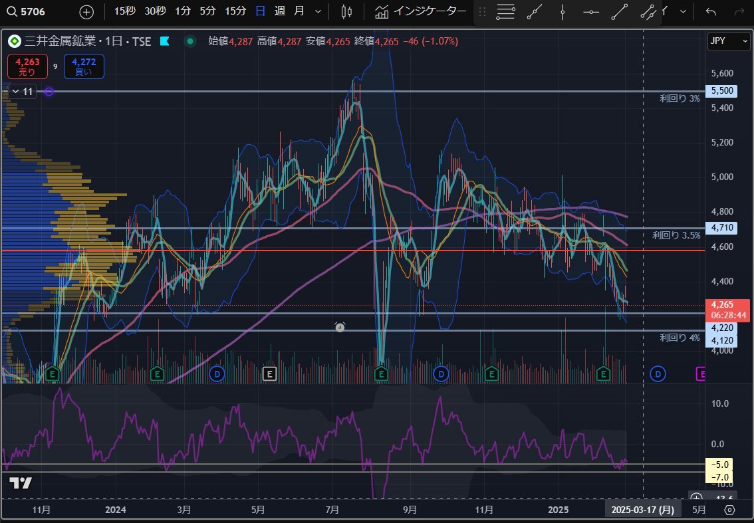The height and width of the screenshot is (523, 754).
Task: Click the -7.0 oscillator level label
Action: (720, 477)
